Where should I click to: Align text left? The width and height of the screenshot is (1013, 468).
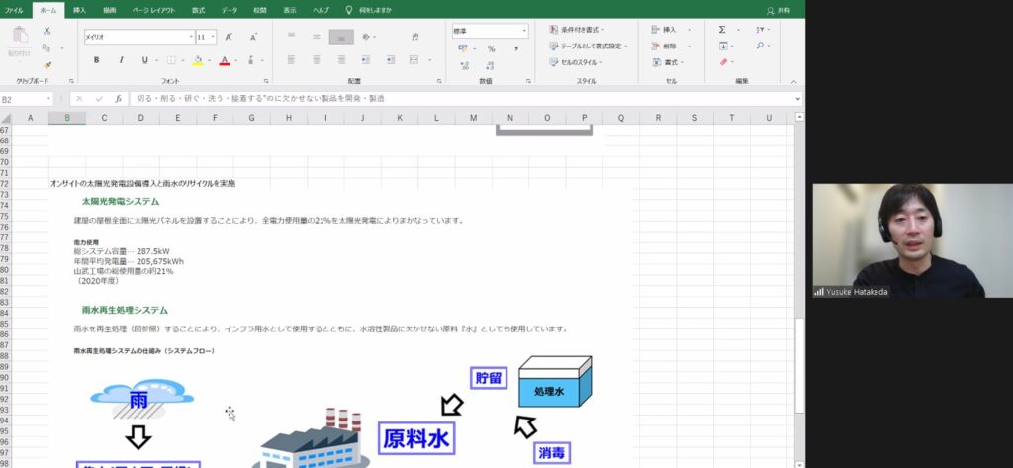tap(292, 60)
